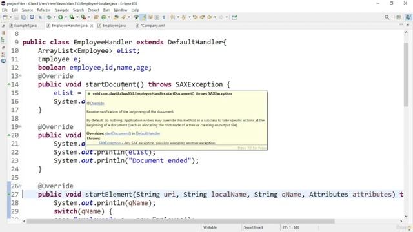This screenshot has width=413, height=232.
Task: Collapse the fold at line 13
Action: (x=20, y=76)
